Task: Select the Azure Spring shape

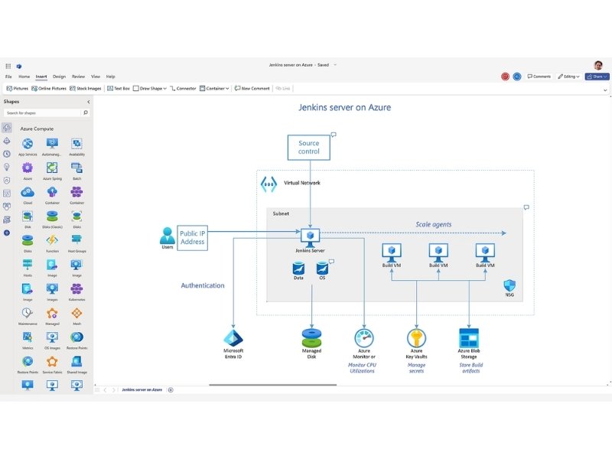Action: 52,171
